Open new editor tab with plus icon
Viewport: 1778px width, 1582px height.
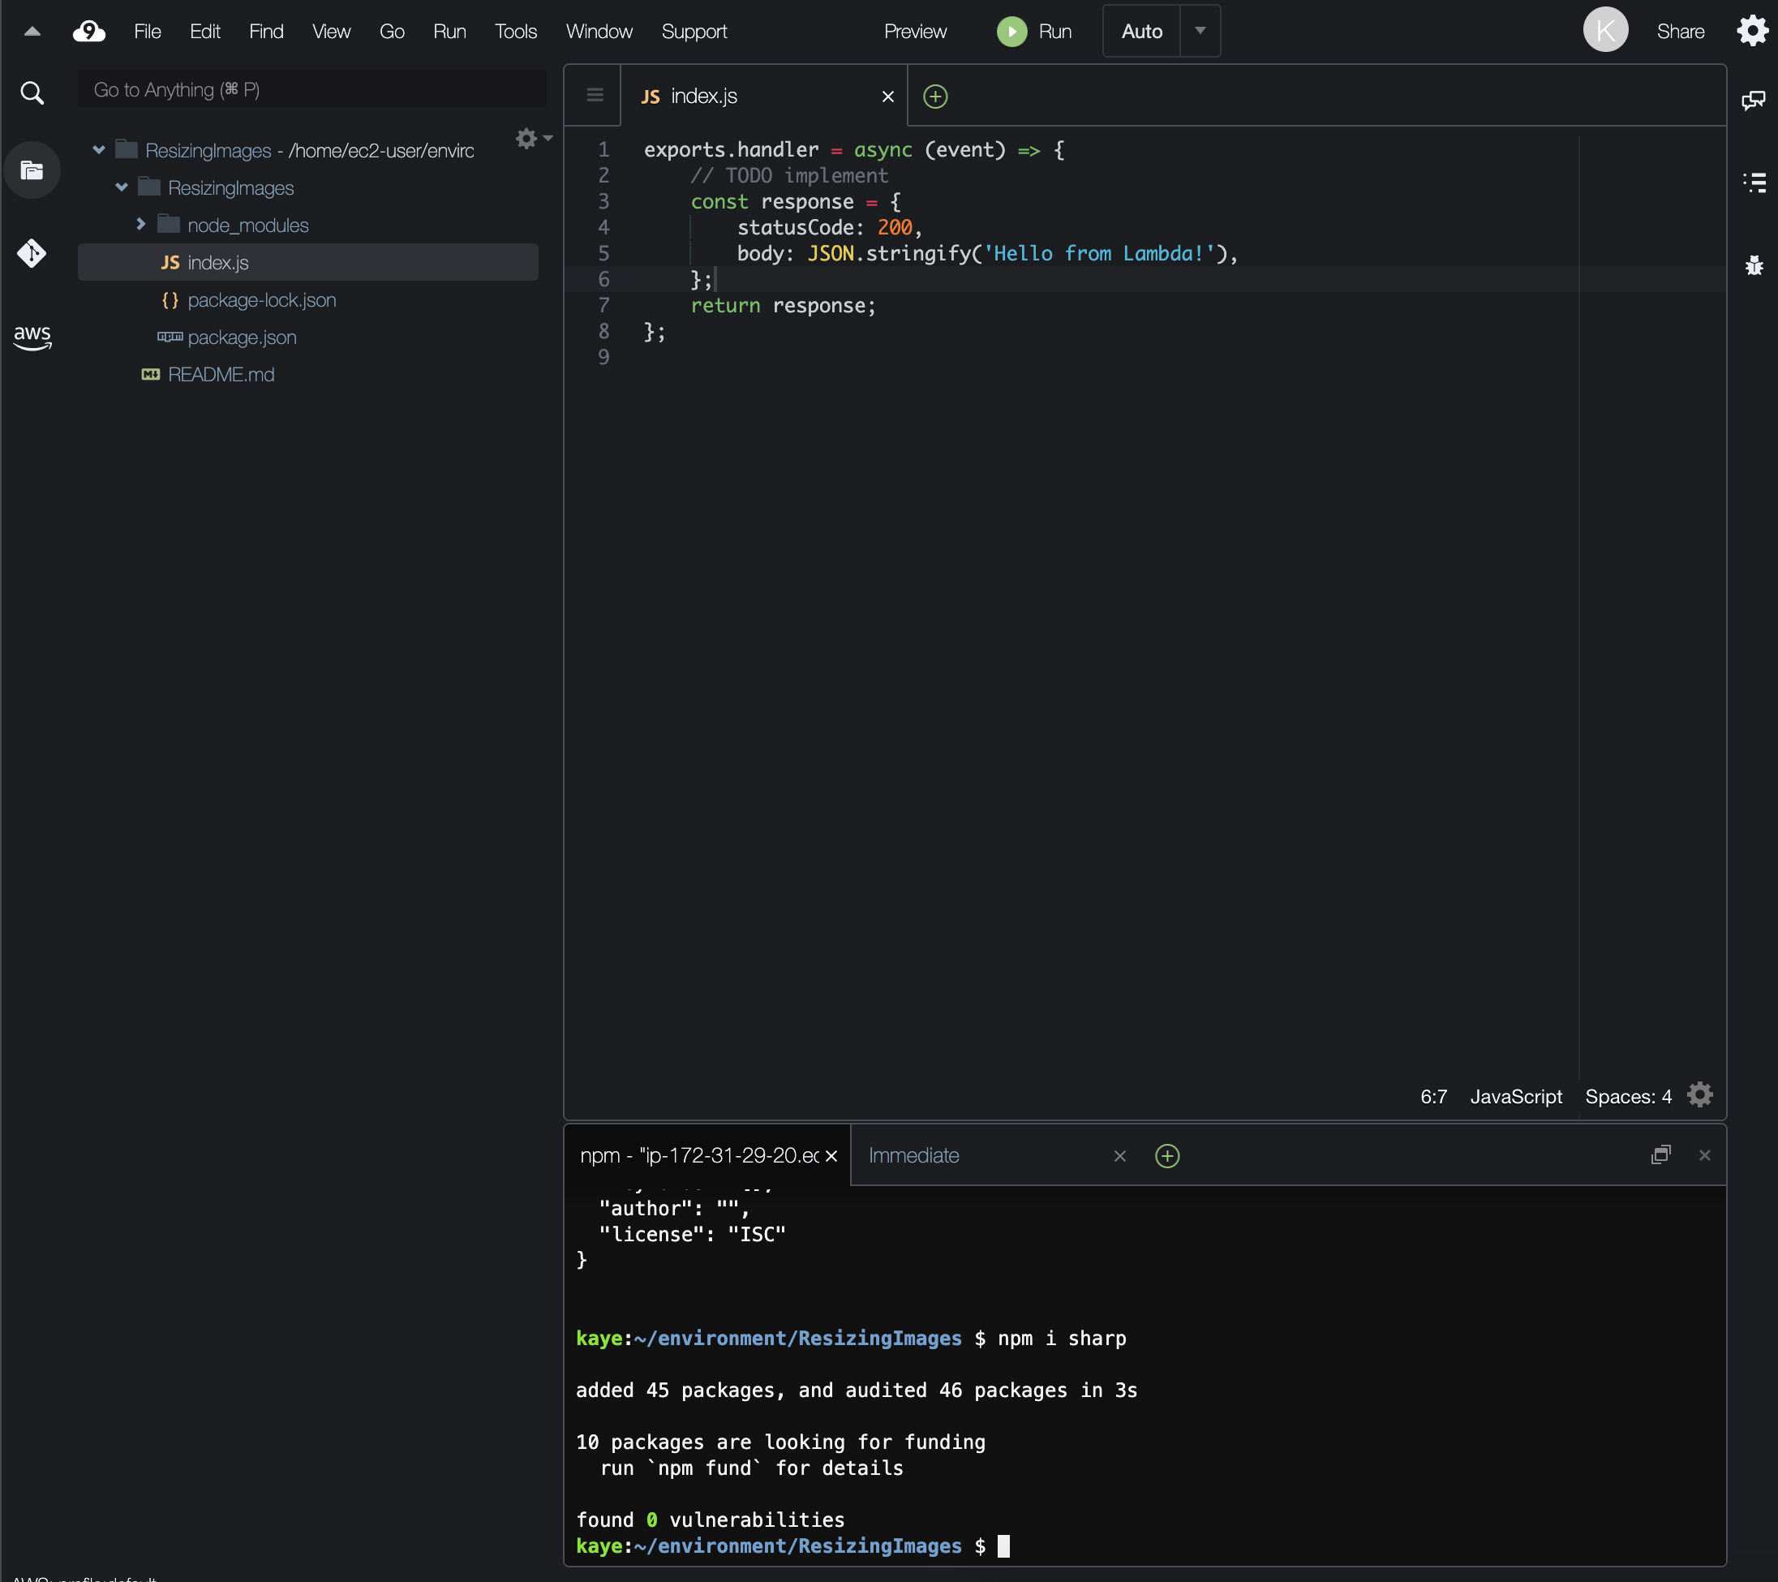935,97
